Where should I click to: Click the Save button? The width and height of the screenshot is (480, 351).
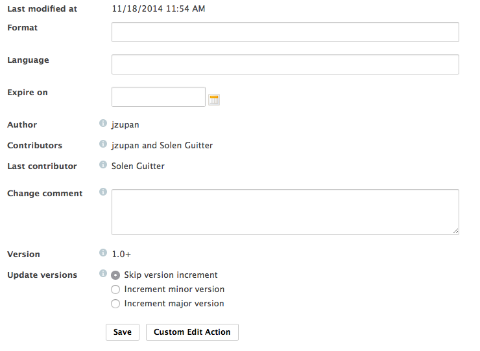(x=123, y=332)
